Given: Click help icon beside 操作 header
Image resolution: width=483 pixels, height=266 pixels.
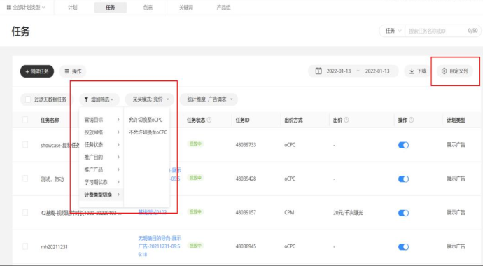Looking at the screenshot, I should pos(411,120).
